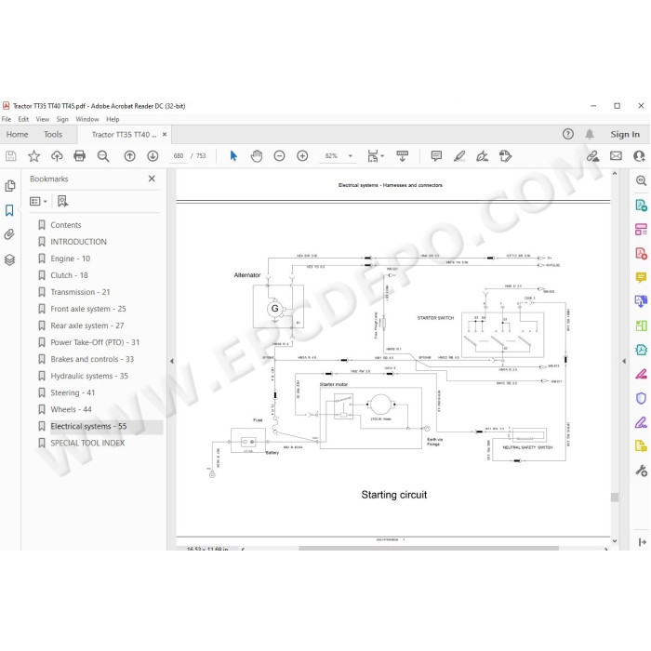Open SPECIAL TOOL INDEX bookmark
651x651 pixels.
[x=87, y=443]
